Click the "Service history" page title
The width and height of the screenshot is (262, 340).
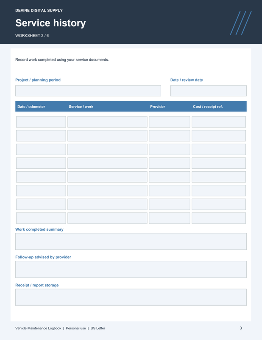tap(50, 23)
